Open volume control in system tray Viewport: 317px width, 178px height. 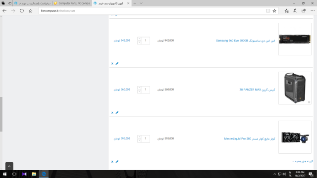pos(284,174)
